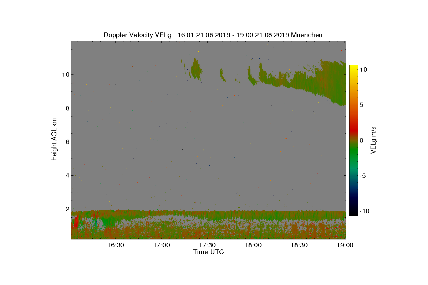The image size is (428, 285).
Task: Click the 8 km height tick label
Action: pyautogui.click(x=67, y=108)
